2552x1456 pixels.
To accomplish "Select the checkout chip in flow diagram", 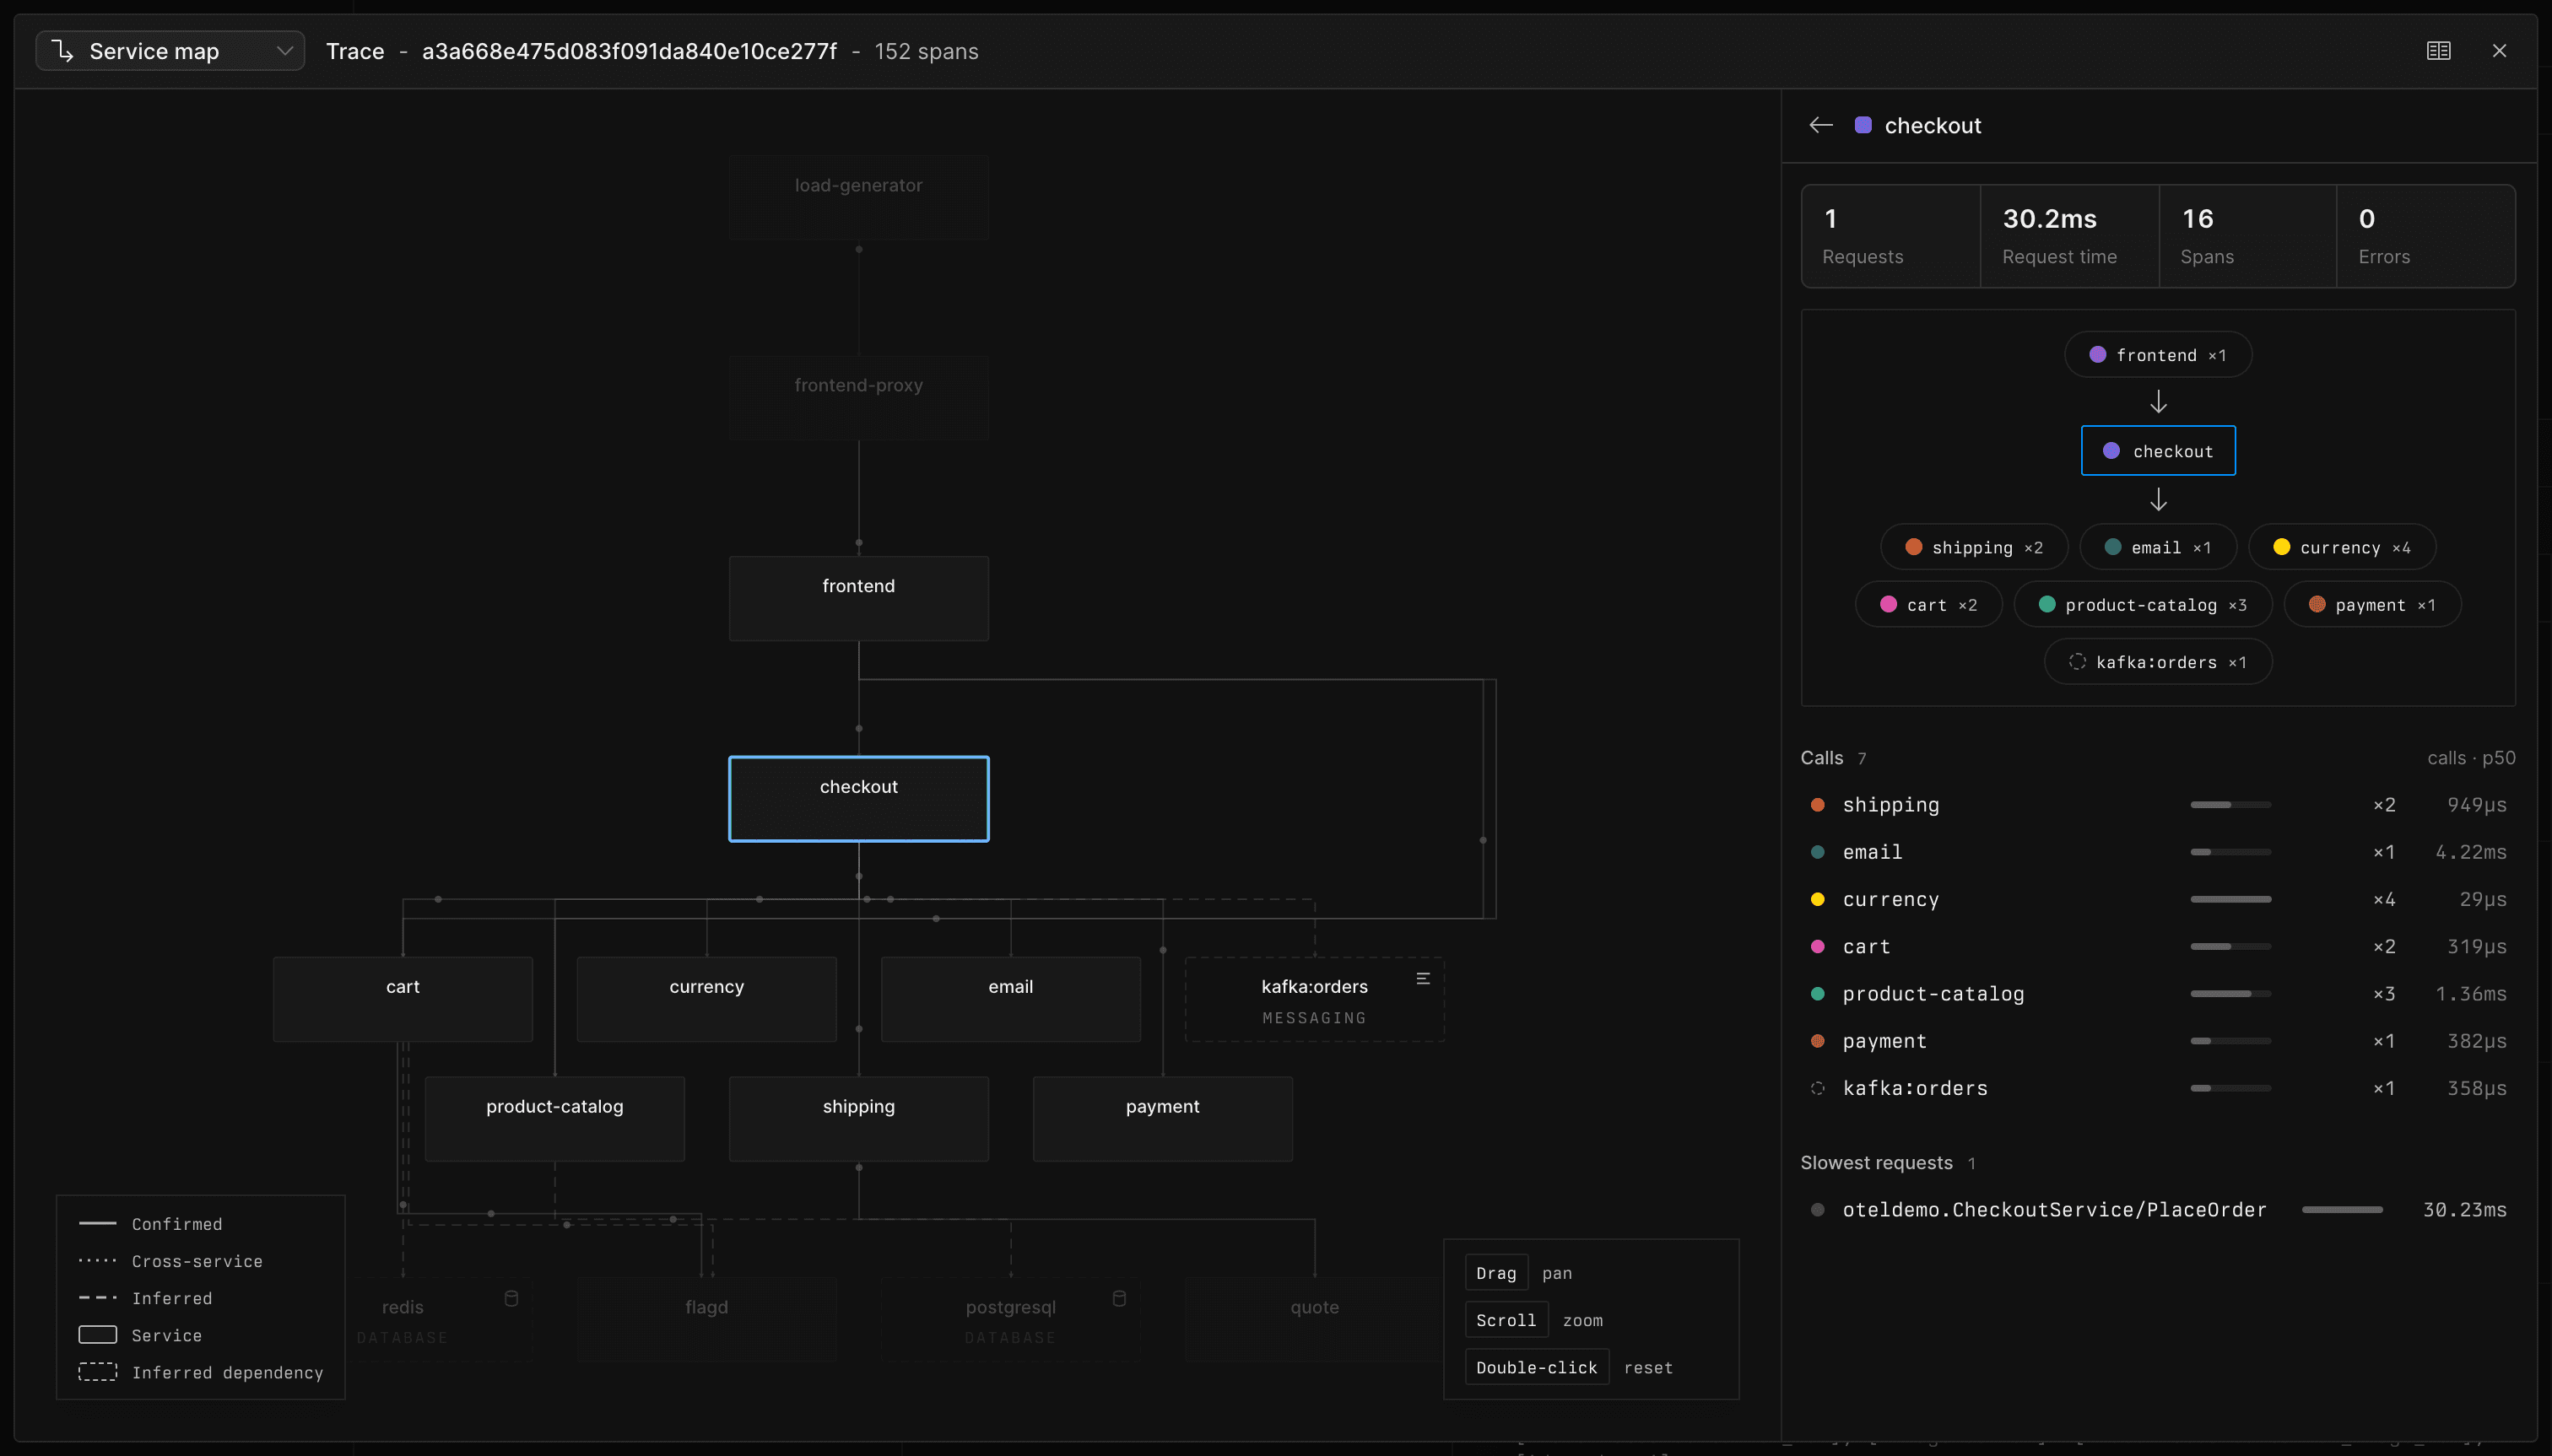I will [2158, 451].
